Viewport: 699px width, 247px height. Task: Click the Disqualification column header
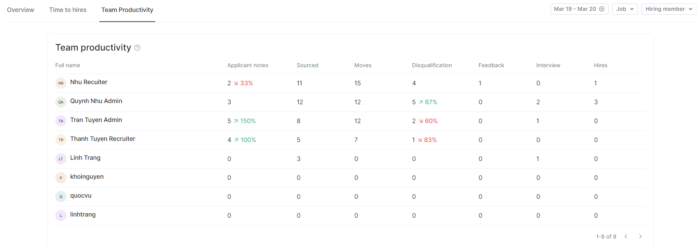click(x=432, y=65)
